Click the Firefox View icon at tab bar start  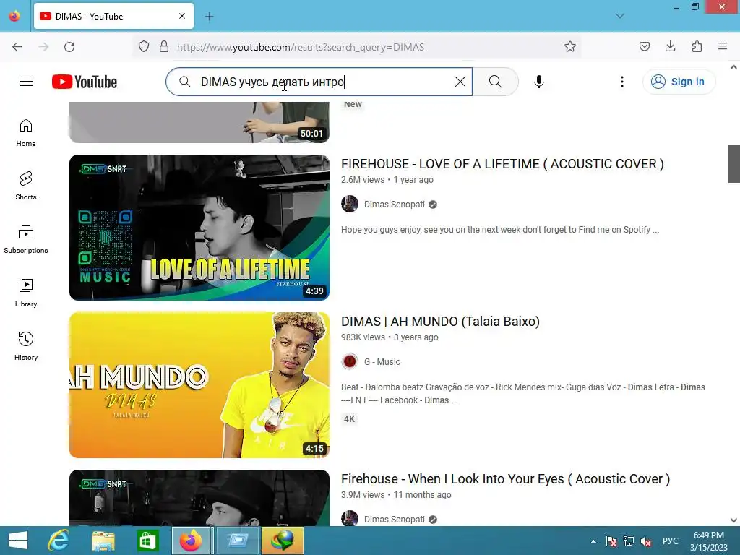(x=14, y=16)
